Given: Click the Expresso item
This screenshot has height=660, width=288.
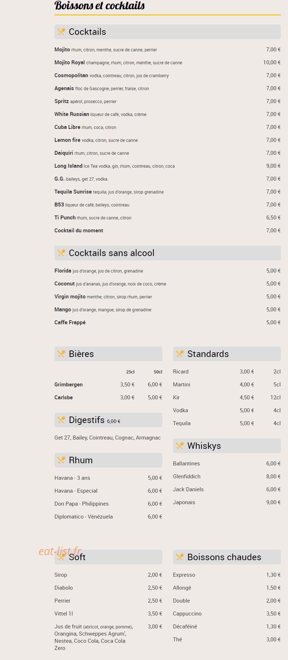Looking at the screenshot, I should 184,575.
